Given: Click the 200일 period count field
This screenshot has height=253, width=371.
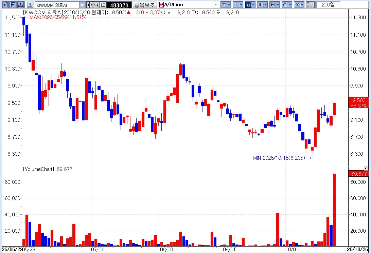Looking at the screenshot, I should point(328,4).
